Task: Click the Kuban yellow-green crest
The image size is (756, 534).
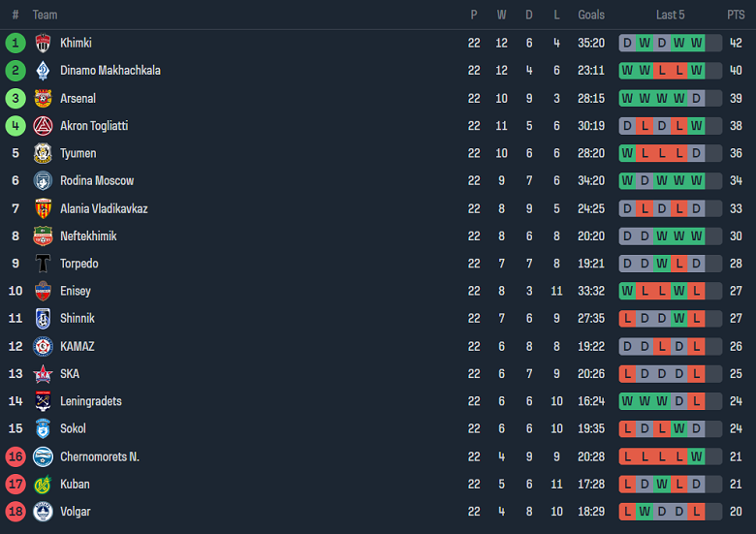Action: pyautogui.click(x=43, y=485)
